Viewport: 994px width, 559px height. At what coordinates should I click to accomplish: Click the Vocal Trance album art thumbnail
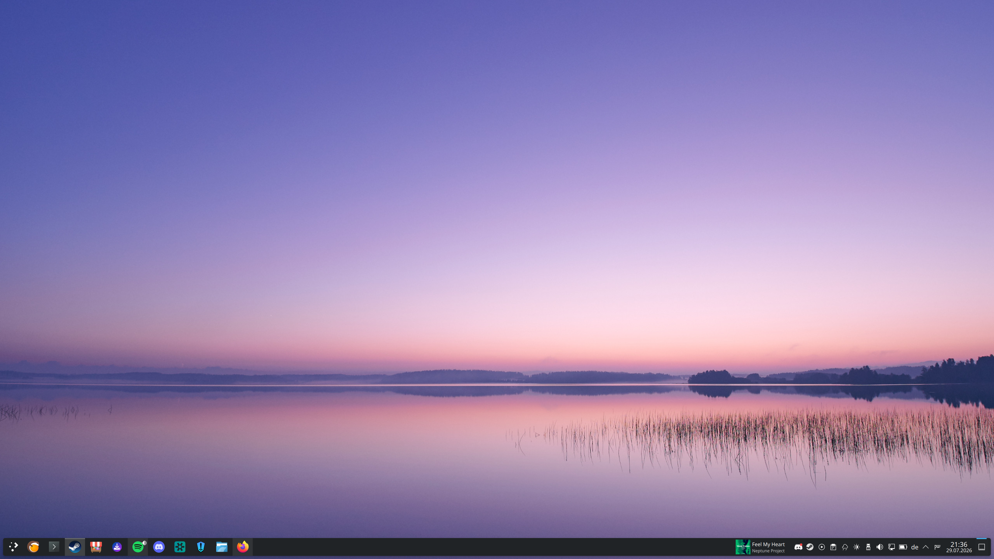click(x=743, y=547)
